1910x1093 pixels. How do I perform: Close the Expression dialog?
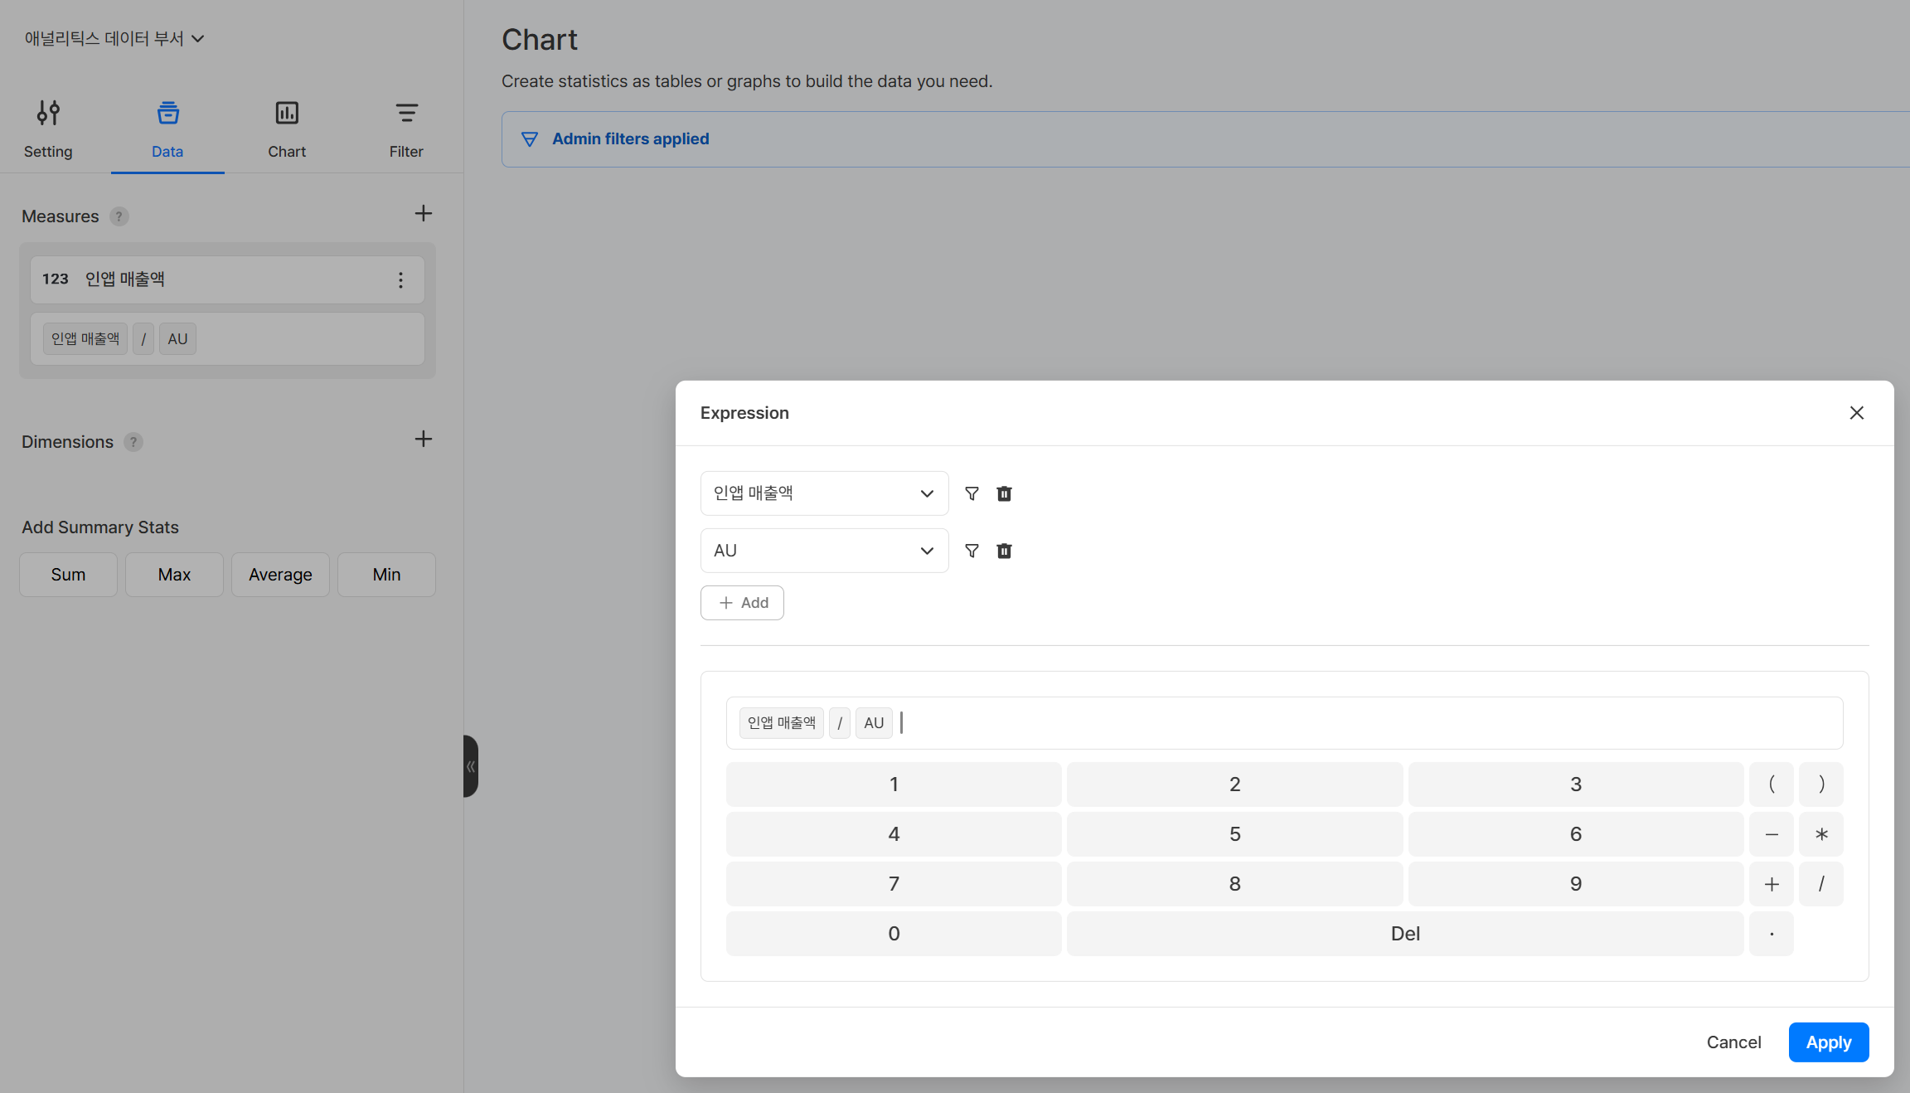pyautogui.click(x=1856, y=413)
